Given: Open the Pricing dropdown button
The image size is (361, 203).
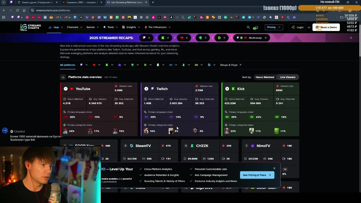Looking at the screenshot, I should (x=274, y=27).
